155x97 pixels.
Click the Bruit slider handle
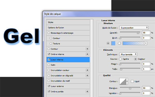[x=120, y=38]
